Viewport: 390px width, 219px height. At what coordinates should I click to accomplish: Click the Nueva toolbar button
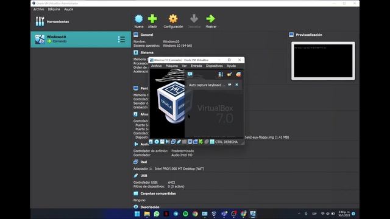coord(139,21)
